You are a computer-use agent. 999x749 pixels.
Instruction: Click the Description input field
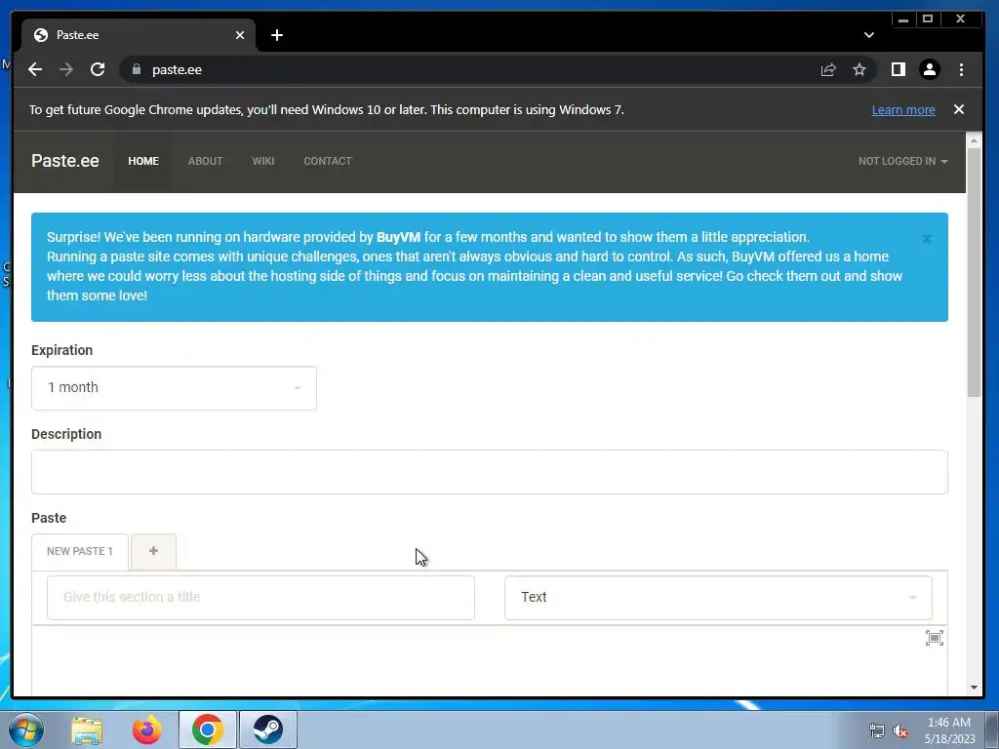click(x=490, y=472)
